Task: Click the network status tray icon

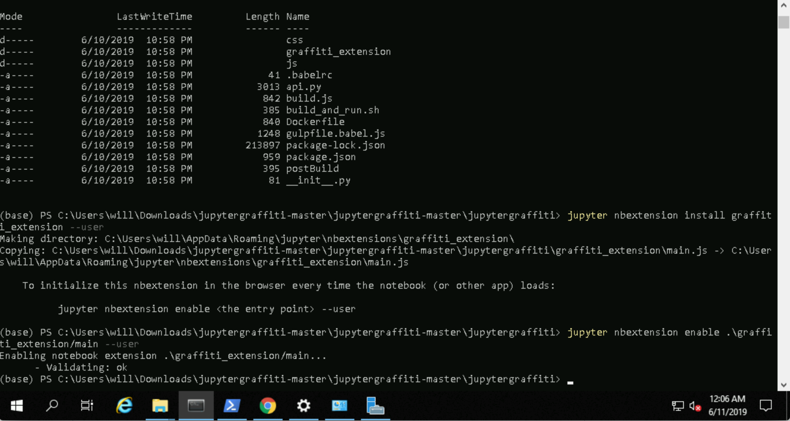Action: click(x=678, y=406)
